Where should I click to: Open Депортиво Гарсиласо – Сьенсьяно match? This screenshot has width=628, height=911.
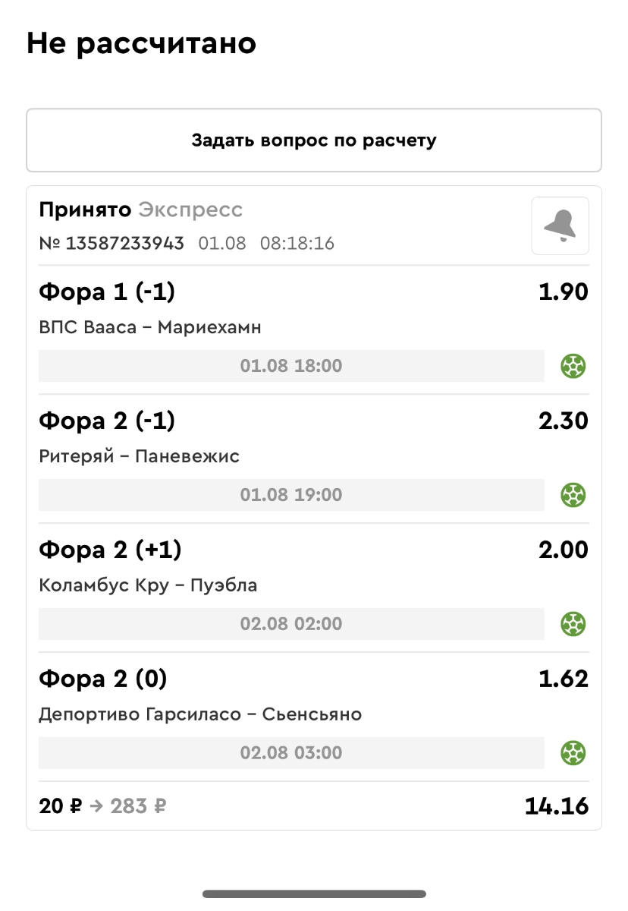200,714
